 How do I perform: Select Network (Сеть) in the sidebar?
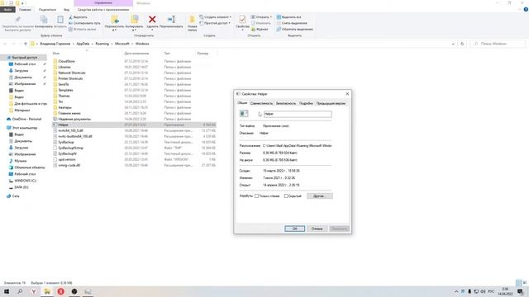point(16,196)
